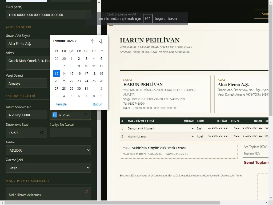Click the vertical scrollbar down arrow

click(x=271, y=198)
